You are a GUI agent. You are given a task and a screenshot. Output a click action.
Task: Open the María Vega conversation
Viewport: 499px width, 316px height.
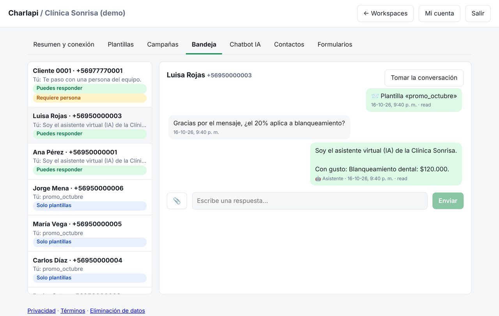[90, 233]
